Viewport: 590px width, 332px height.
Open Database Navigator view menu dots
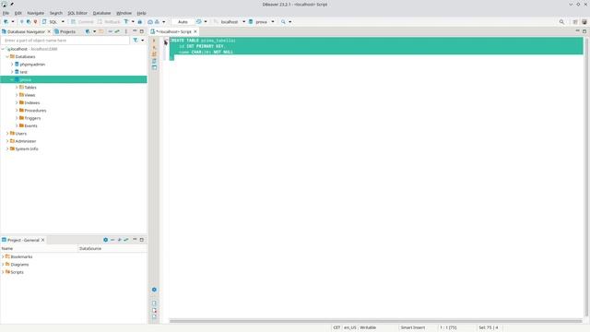[x=126, y=31]
